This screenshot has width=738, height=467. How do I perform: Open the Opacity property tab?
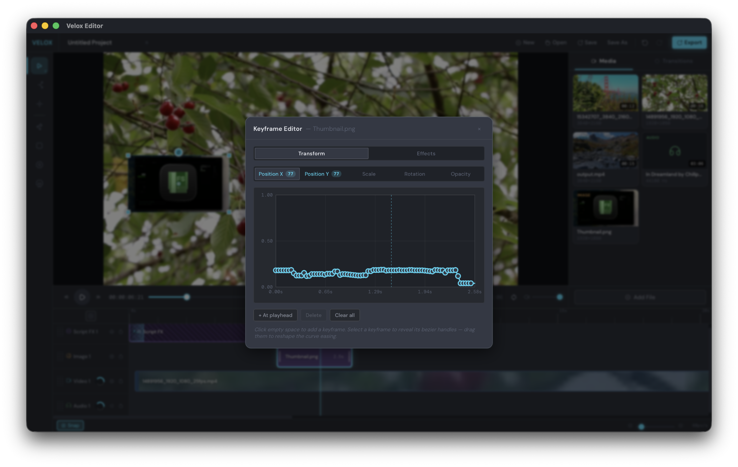click(x=460, y=174)
